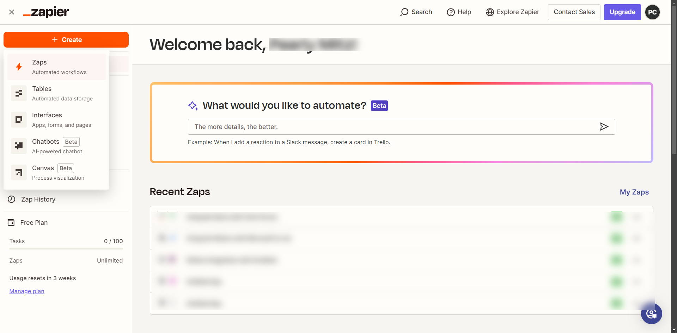Click the Upgrade button
Image resolution: width=677 pixels, height=333 pixels.
tap(622, 12)
